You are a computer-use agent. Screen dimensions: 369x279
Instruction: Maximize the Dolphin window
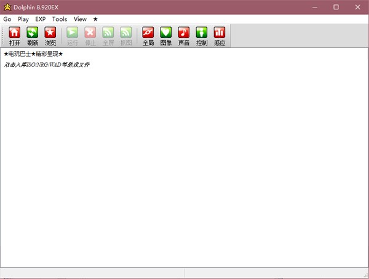(x=336, y=7)
